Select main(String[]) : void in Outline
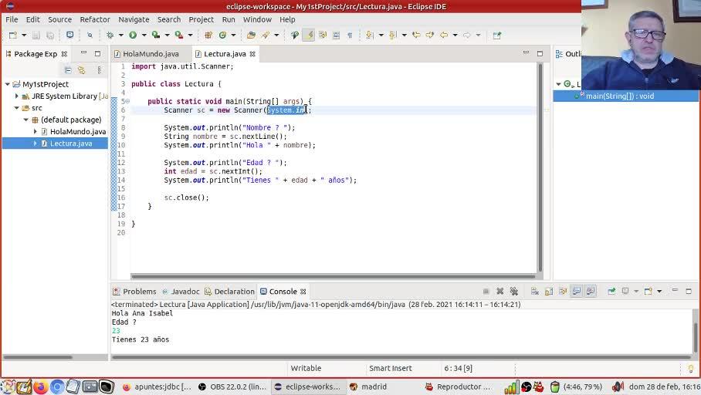 (x=619, y=96)
